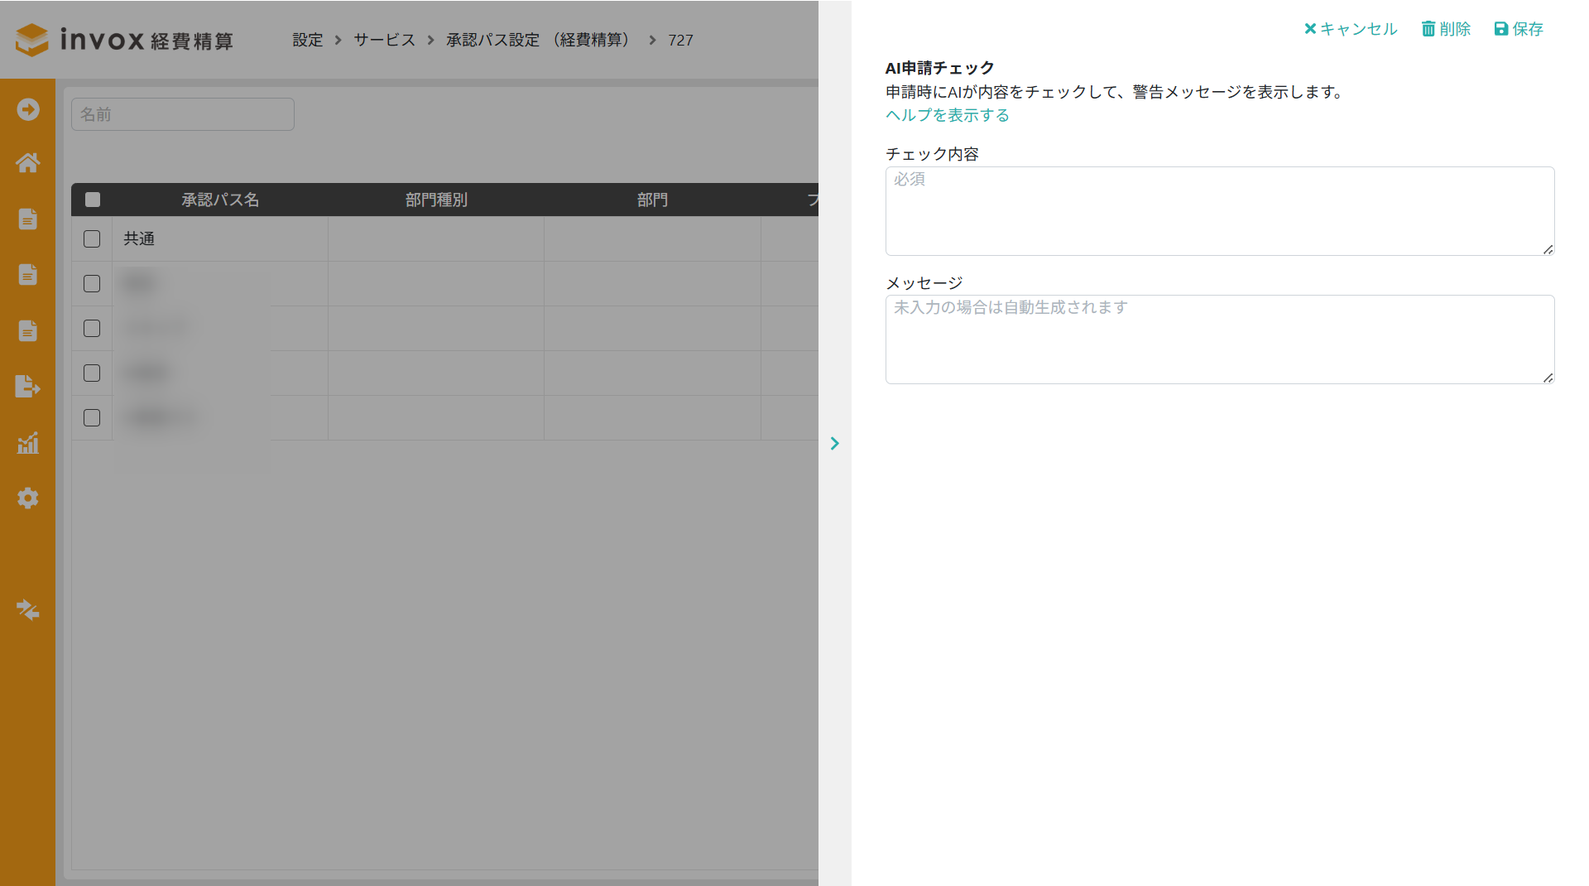Click 削除 trash button
Image resolution: width=1589 pixels, height=886 pixels.
(x=1446, y=29)
